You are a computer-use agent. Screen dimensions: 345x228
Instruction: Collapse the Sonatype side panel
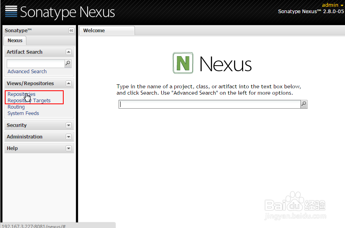(71, 30)
